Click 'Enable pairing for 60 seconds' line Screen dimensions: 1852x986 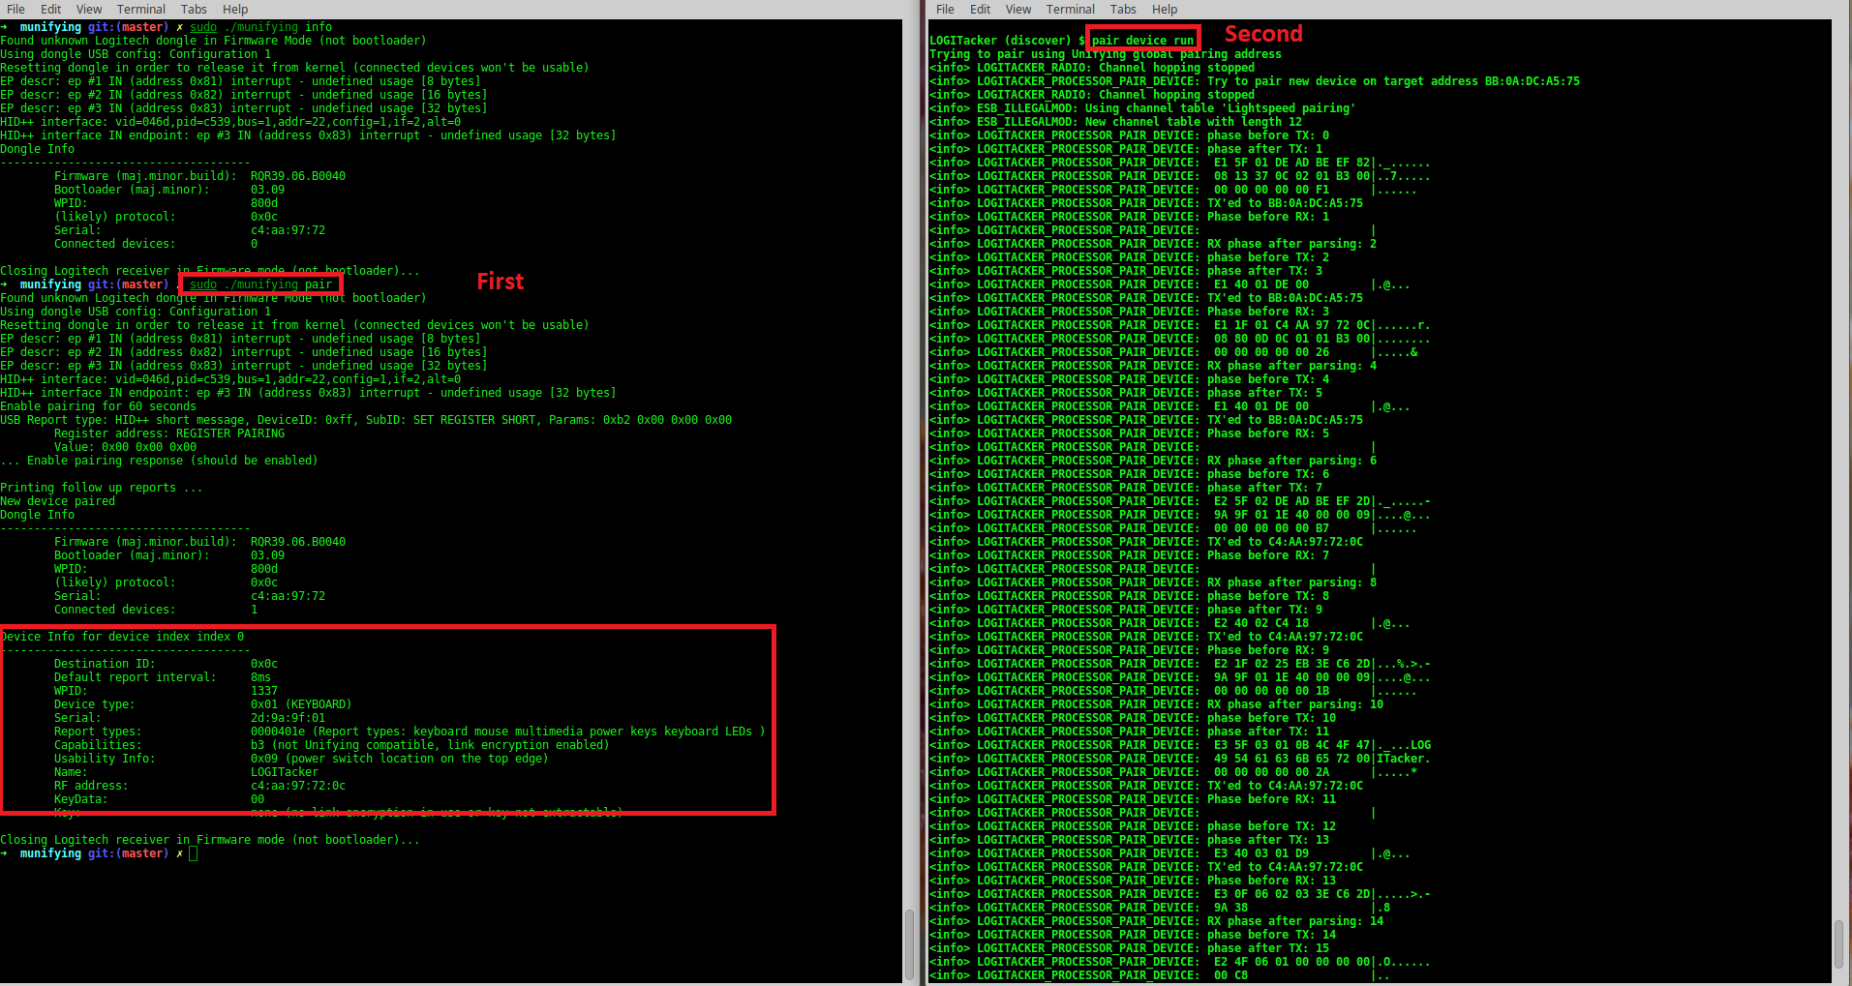[98, 406]
